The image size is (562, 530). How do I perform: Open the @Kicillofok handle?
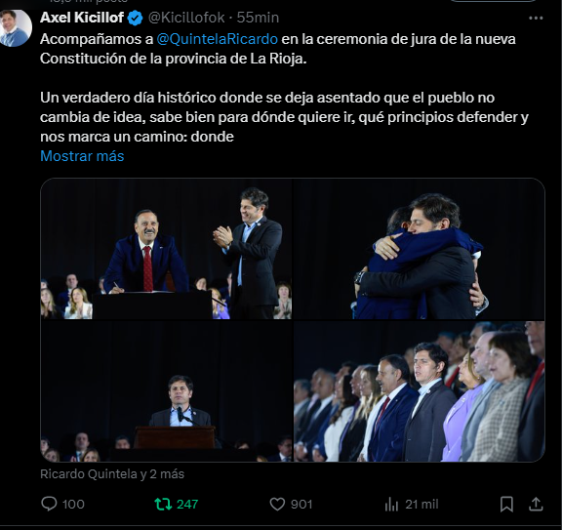186,18
